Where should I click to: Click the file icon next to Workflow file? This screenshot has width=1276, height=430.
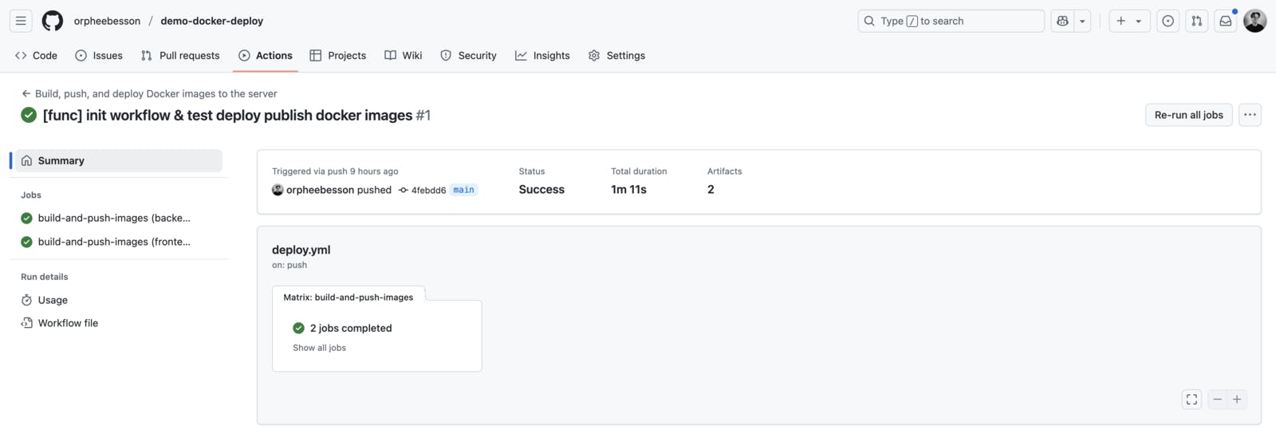click(x=26, y=323)
